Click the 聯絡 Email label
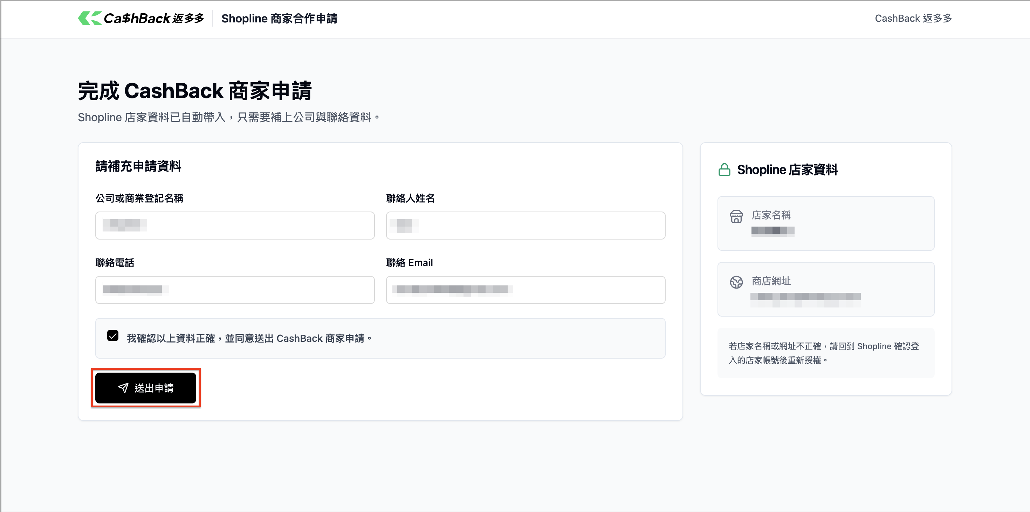 (410, 263)
